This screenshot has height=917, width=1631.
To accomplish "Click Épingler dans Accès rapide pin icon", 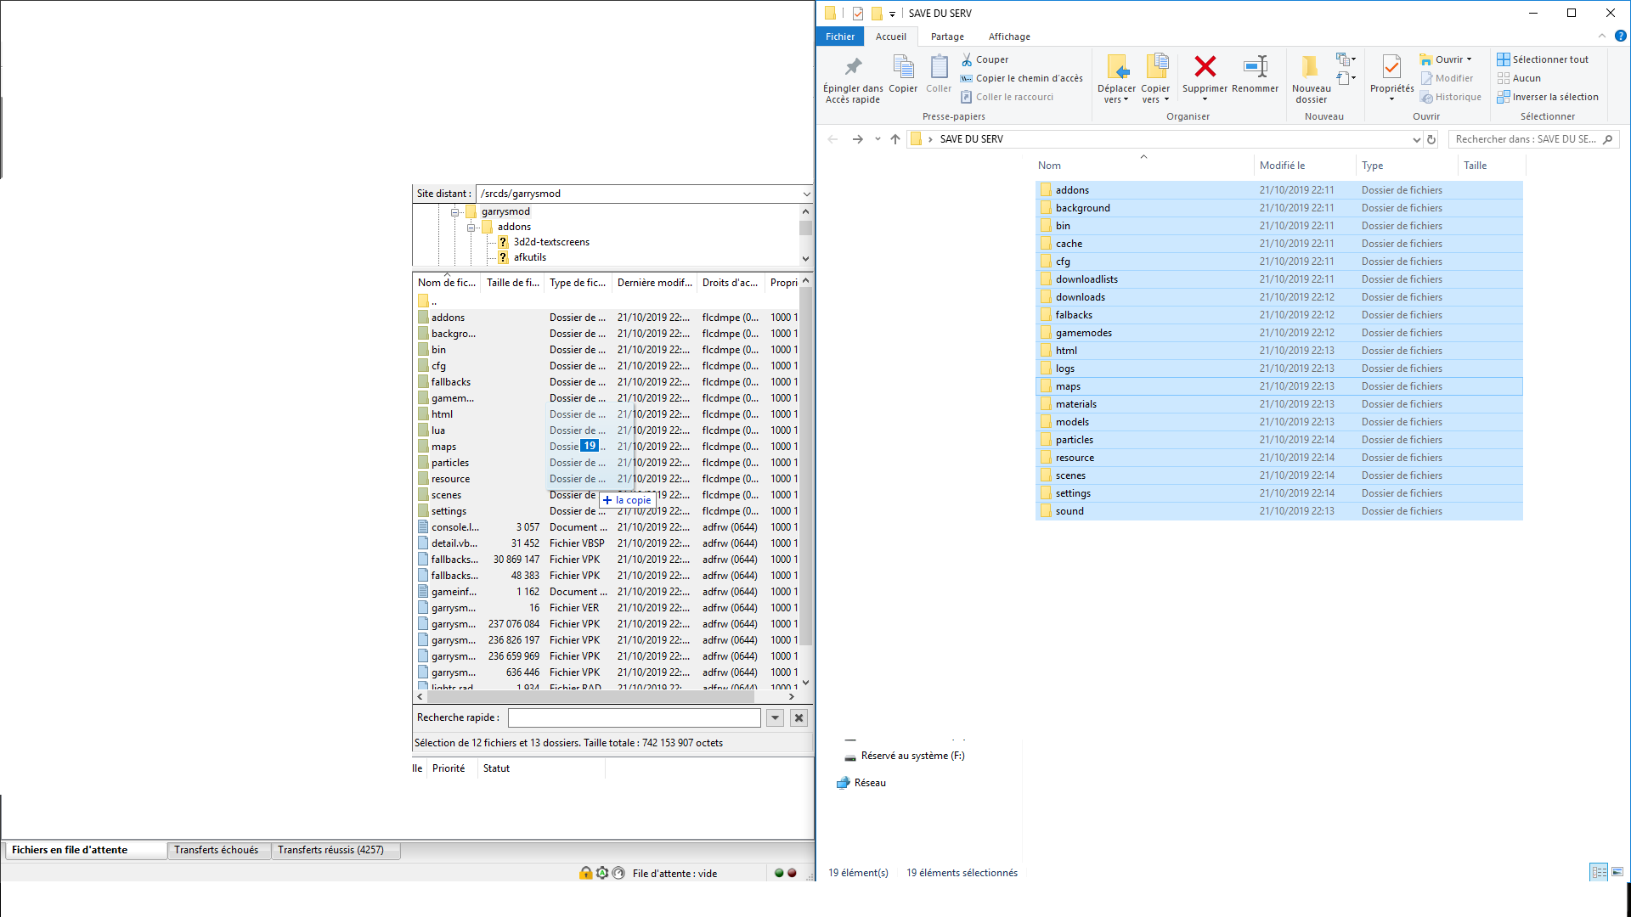I will click(853, 66).
